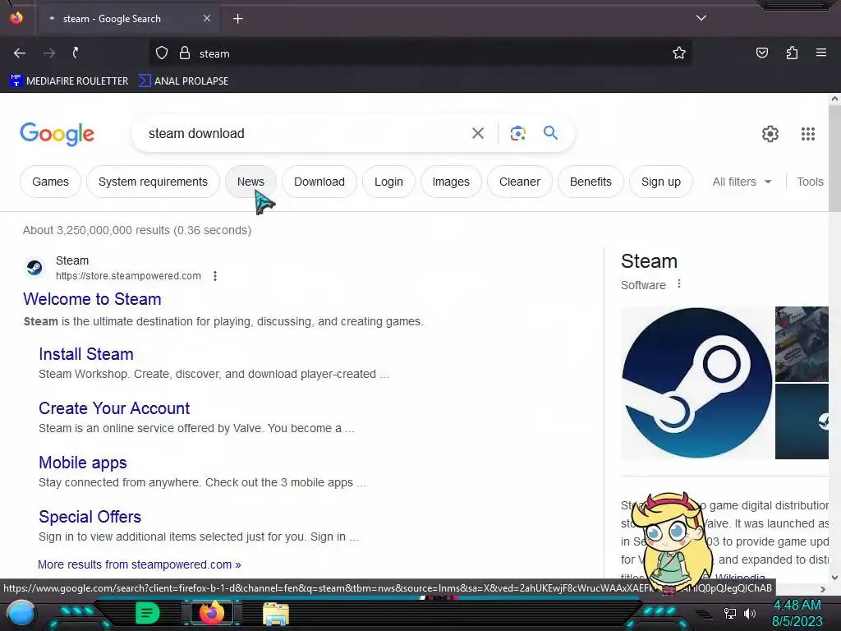
Task: Select the Benefits filter chip
Action: [x=591, y=182]
